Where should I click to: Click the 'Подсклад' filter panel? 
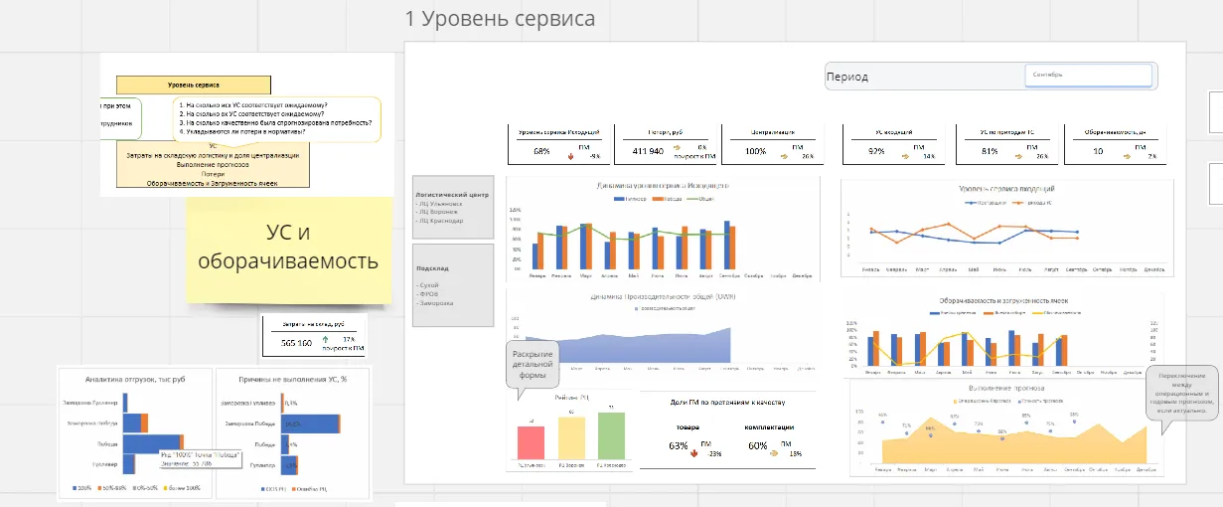pyautogui.click(x=452, y=284)
